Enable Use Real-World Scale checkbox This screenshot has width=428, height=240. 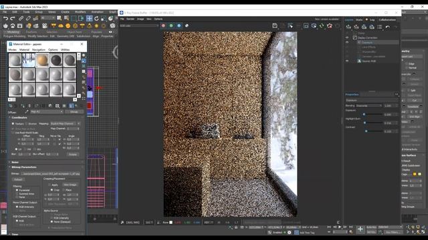13,133
